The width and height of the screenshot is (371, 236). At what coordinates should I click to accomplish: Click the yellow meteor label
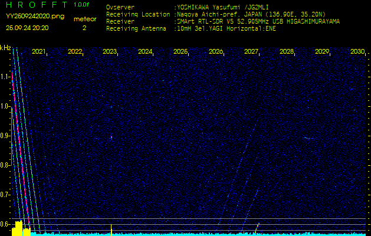click(x=84, y=19)
